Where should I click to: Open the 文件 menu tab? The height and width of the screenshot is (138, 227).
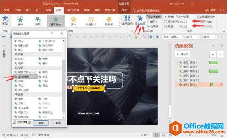click(6, 10)
